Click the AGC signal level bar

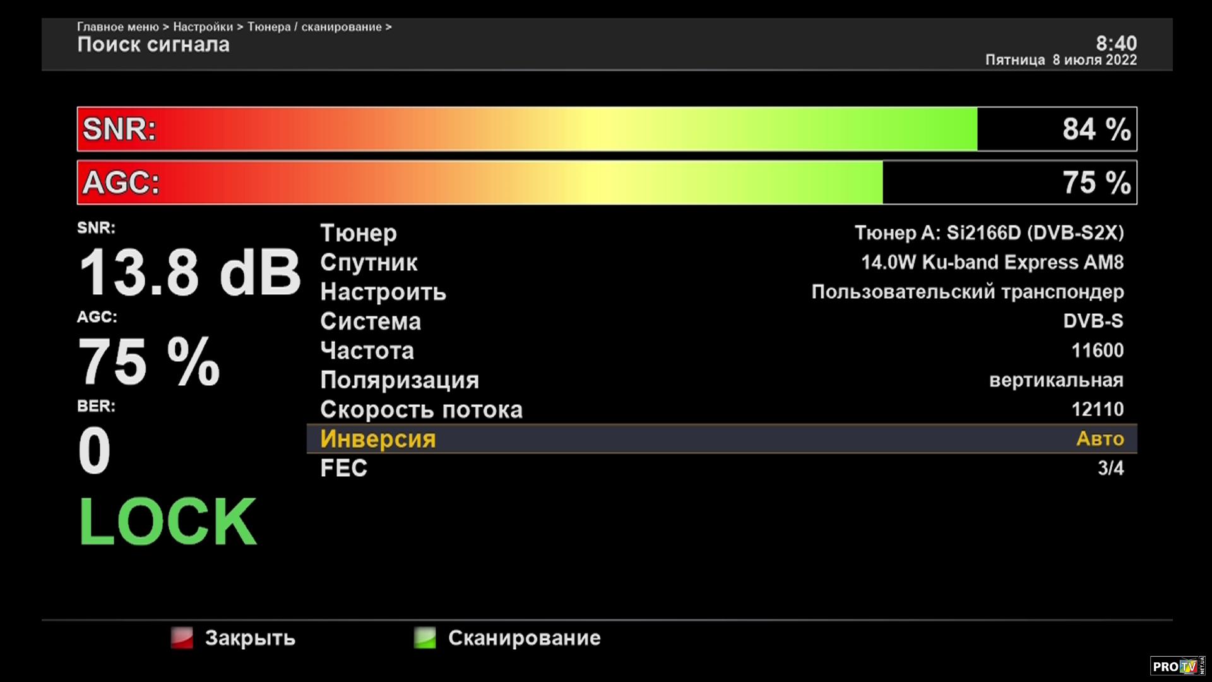click(x=606, y=182)
